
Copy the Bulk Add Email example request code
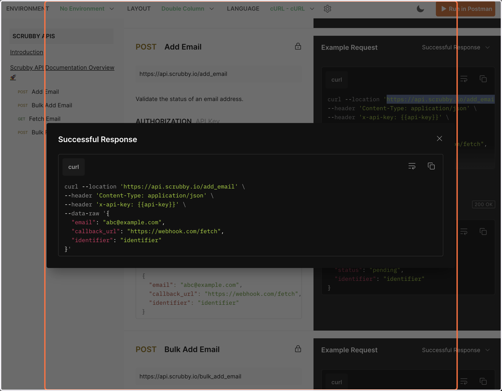coord(483,381)
